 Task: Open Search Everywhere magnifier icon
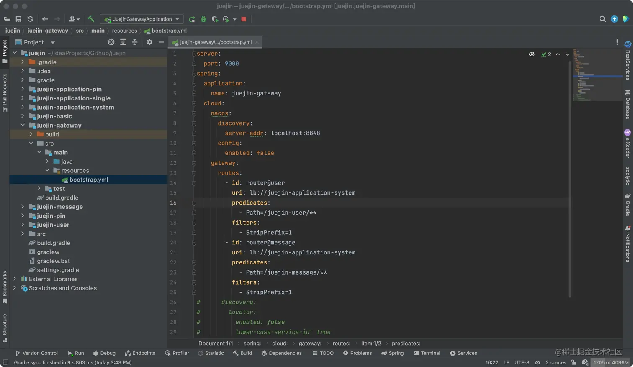coord(602,19)
